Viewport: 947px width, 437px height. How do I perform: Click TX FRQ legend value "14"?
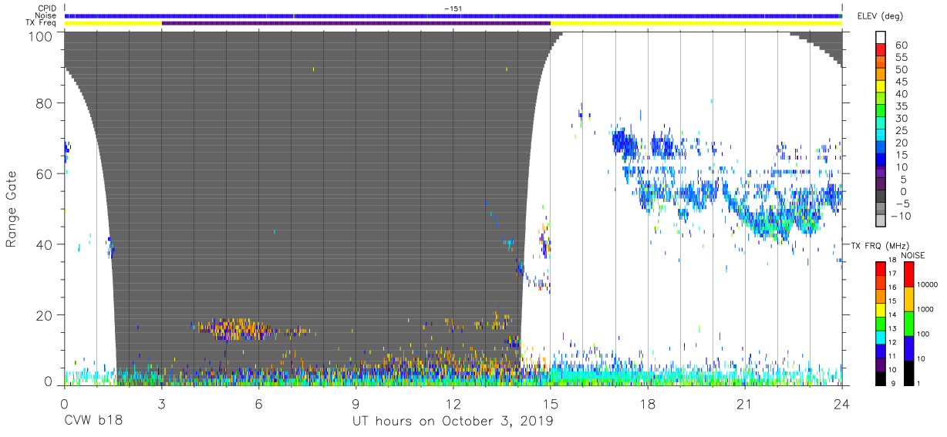895,314
